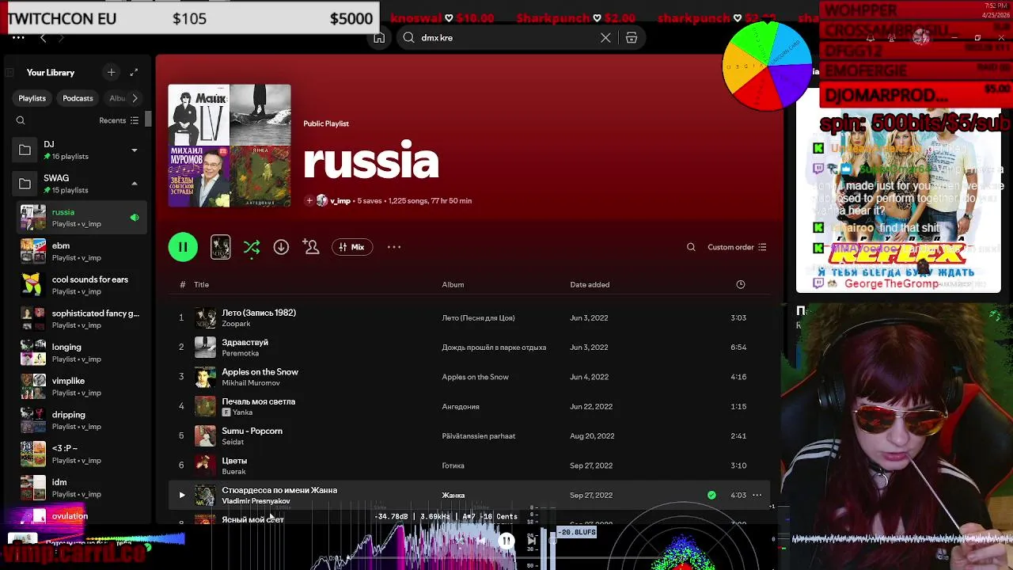Open the Mix button
The height and width of the screenshot is (570, 1013).
(x=351, y=247)
